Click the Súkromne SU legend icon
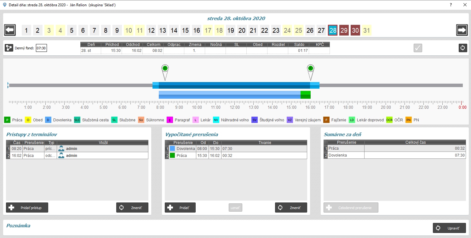This screenshot has height=238, width=471. [x=141, y=120]
